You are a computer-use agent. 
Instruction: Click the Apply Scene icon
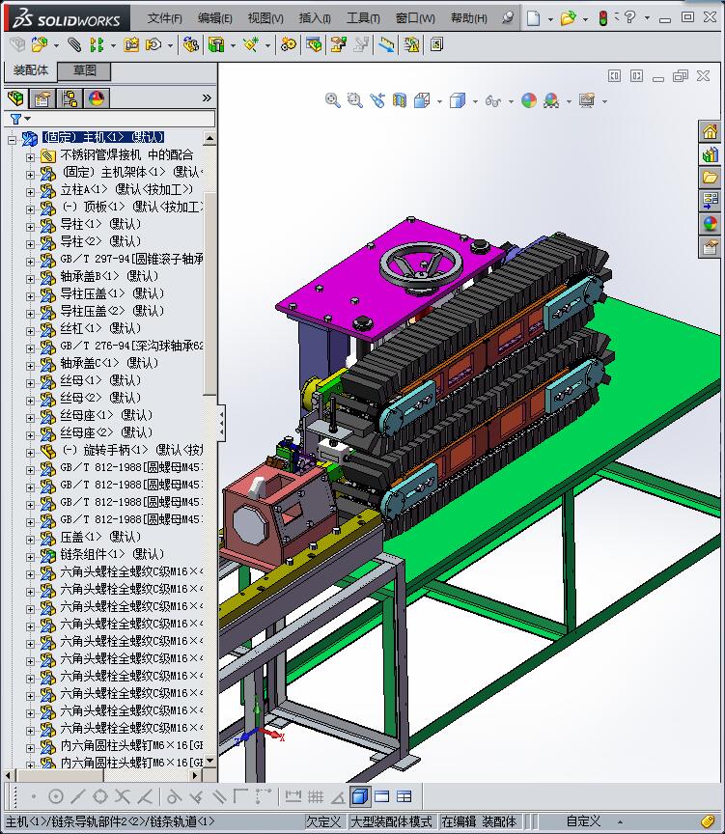pyautogui.click(x=551, y=100)
